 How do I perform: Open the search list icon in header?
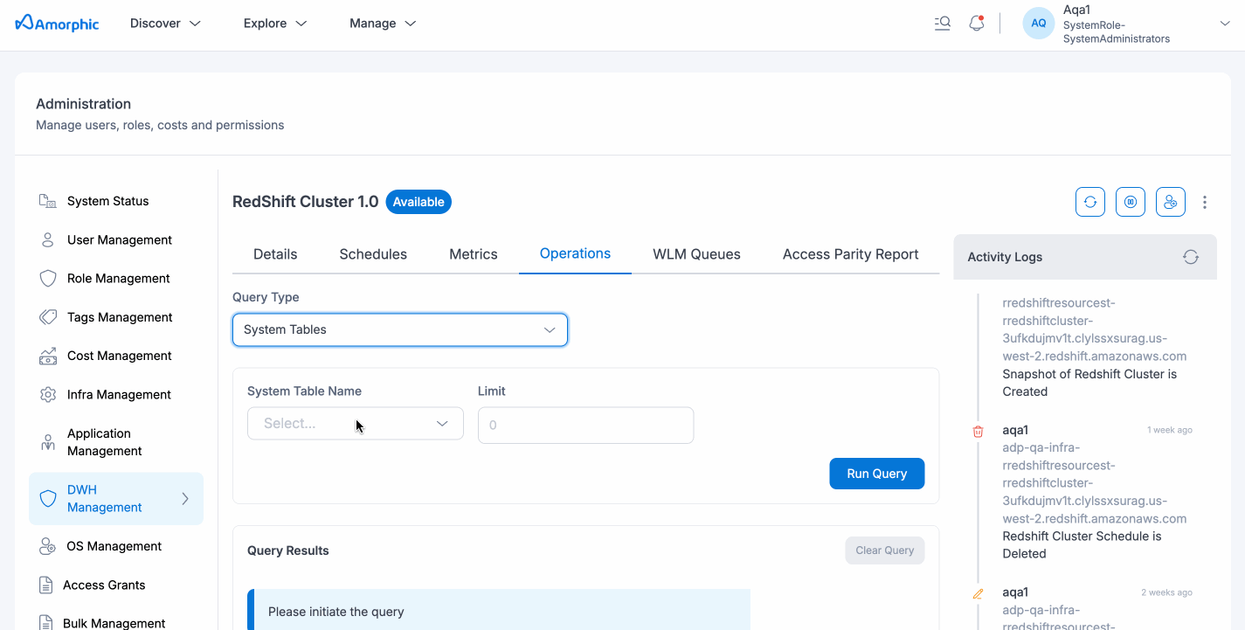coord(942,24)
